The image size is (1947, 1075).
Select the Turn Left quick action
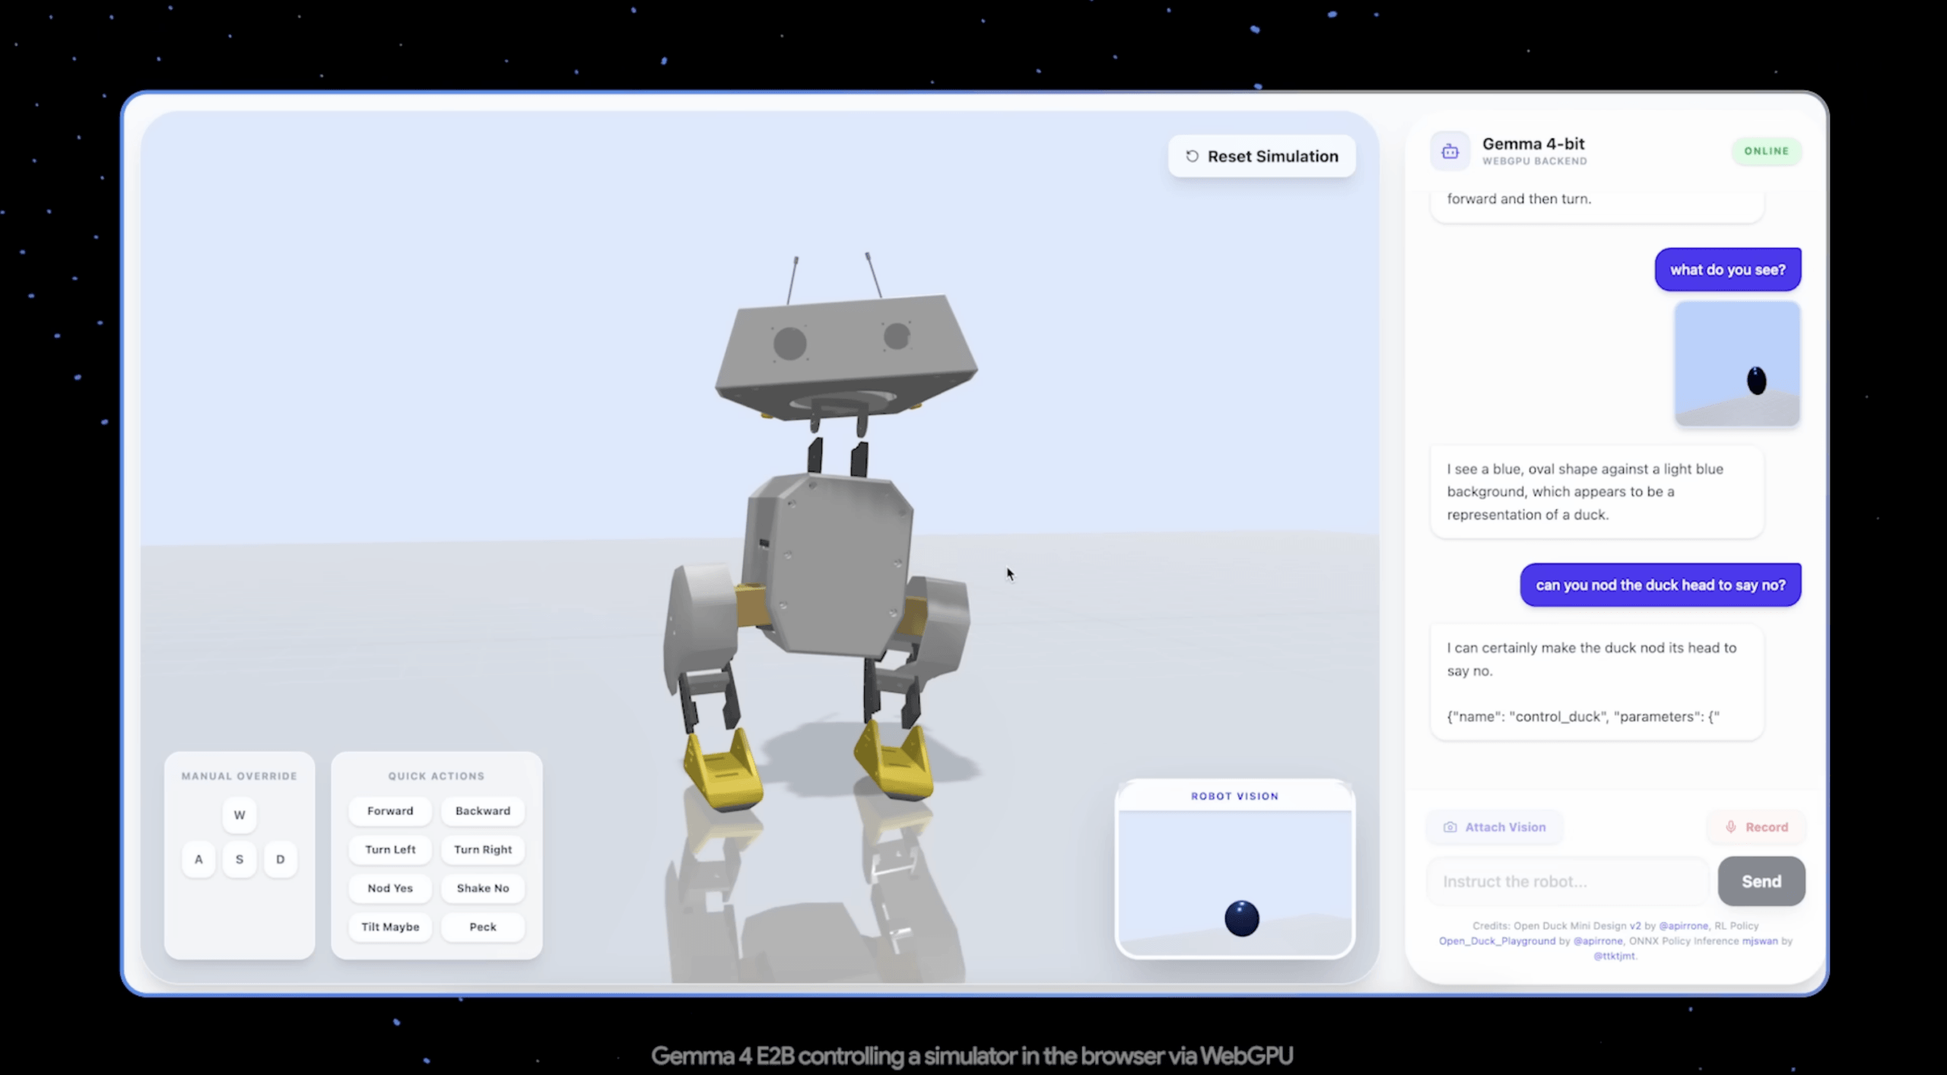click(x=390, y=849)
